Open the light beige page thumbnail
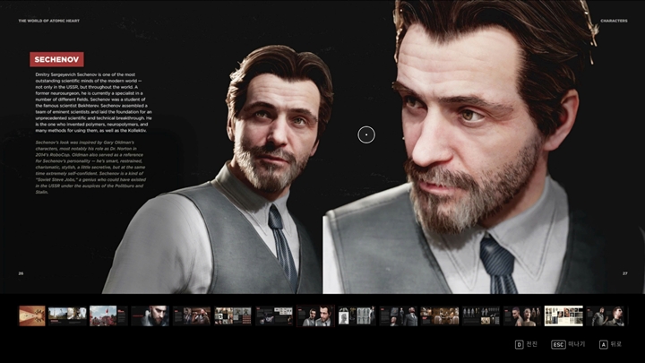 click(x=563, y=315)
